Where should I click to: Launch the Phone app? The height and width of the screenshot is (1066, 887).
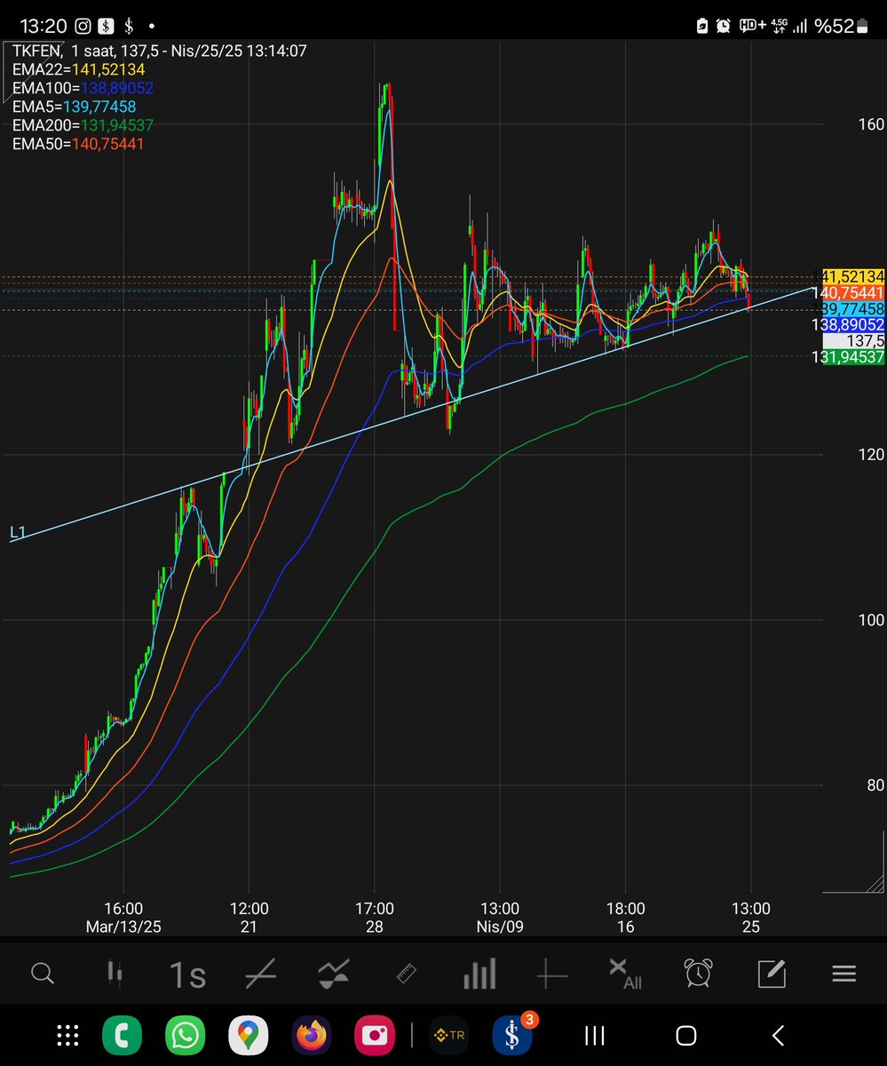coord(122,1035)
